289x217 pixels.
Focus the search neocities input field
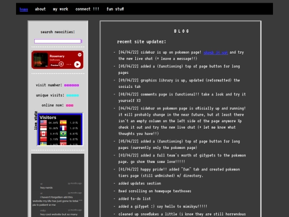point(57,41)
